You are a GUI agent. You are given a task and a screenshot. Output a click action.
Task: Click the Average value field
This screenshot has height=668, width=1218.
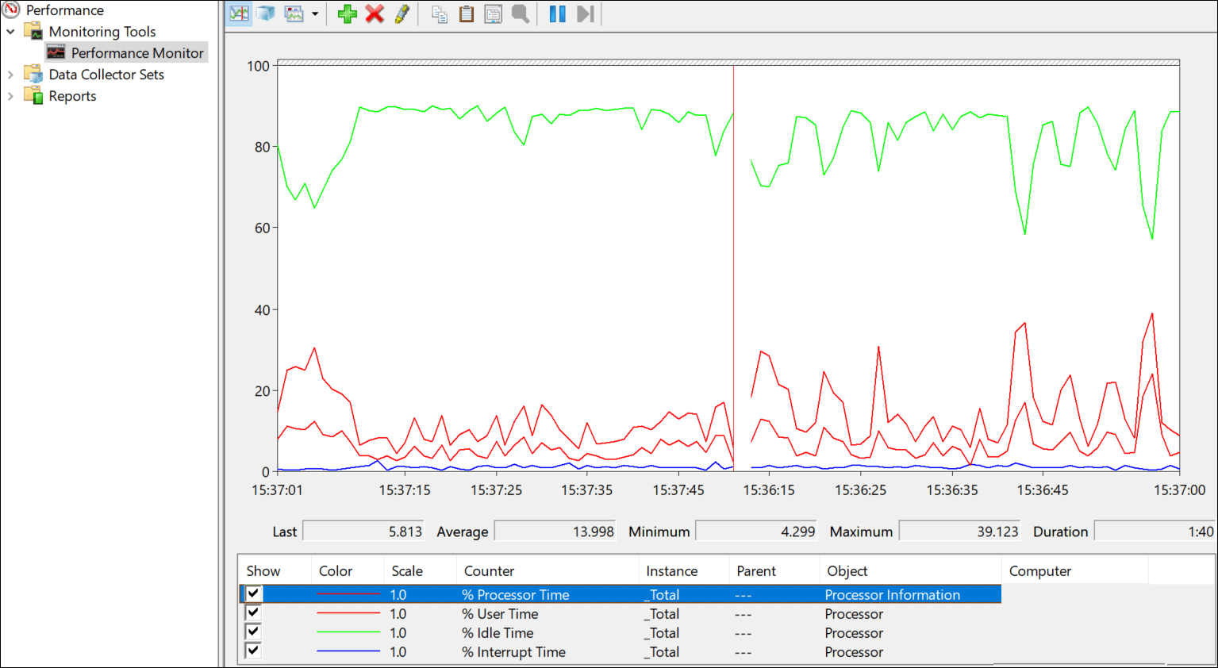click(555, 530)
